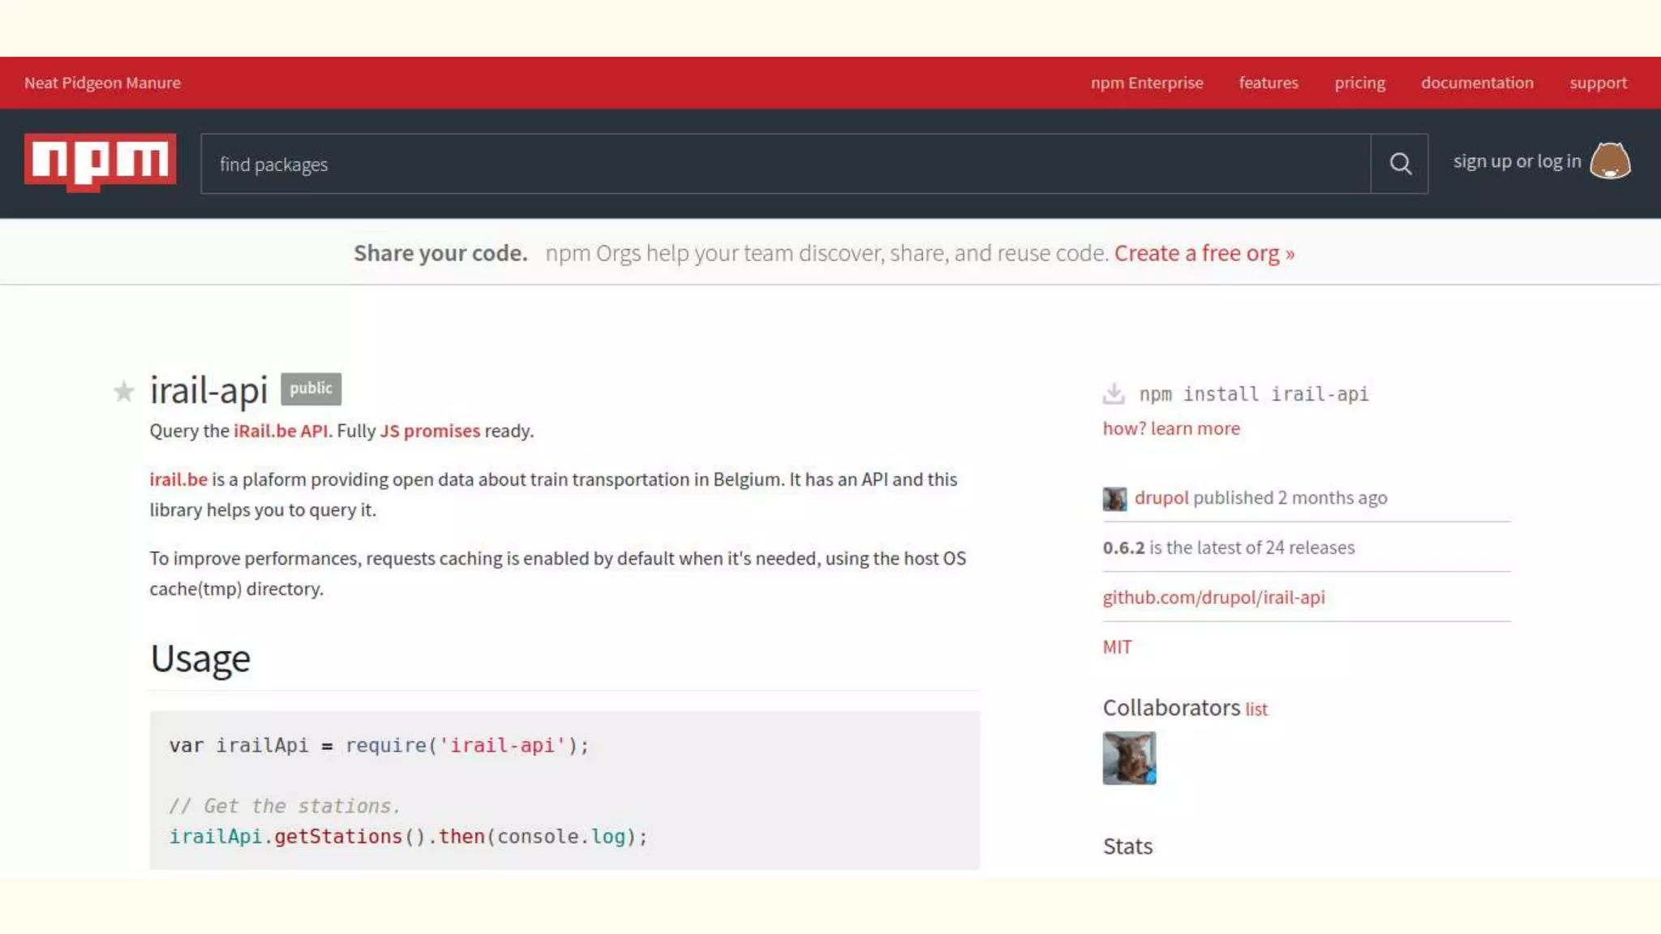Open the collaborator's avatar thumbnail
Image resolution: width=1661 pixels, height=934 pixels.
click(1129, 758)
